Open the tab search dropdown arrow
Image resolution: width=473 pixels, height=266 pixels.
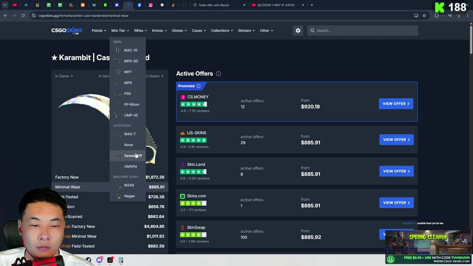click(5, 5)
